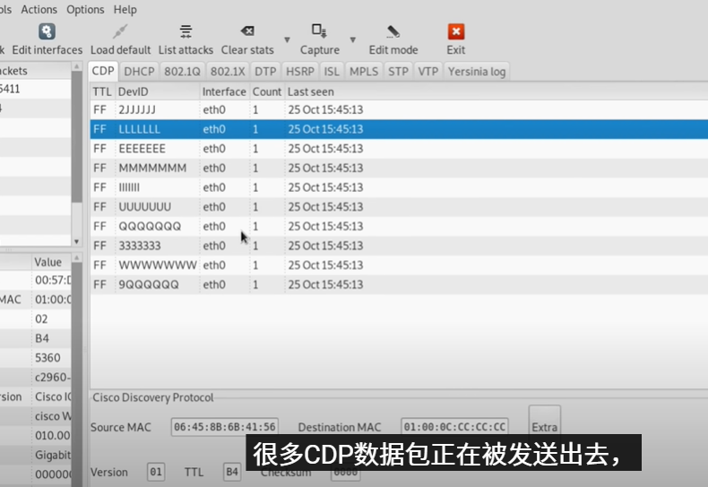
Task: Expand the Clear stats dropdown arrow
Action: (287, 39)
